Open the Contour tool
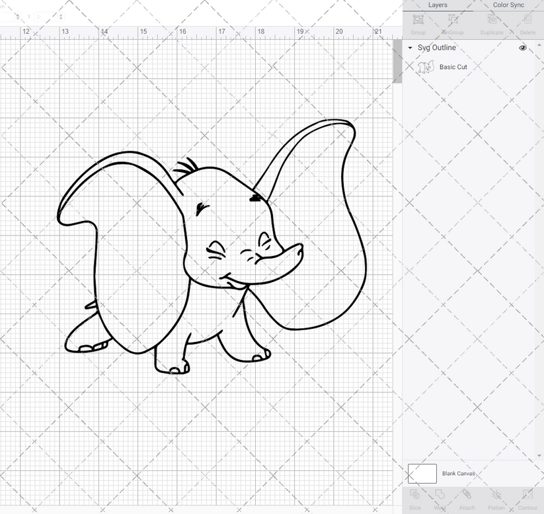This screenshot has width=544, height=514. pyautogui.click(x=527, y=499)
